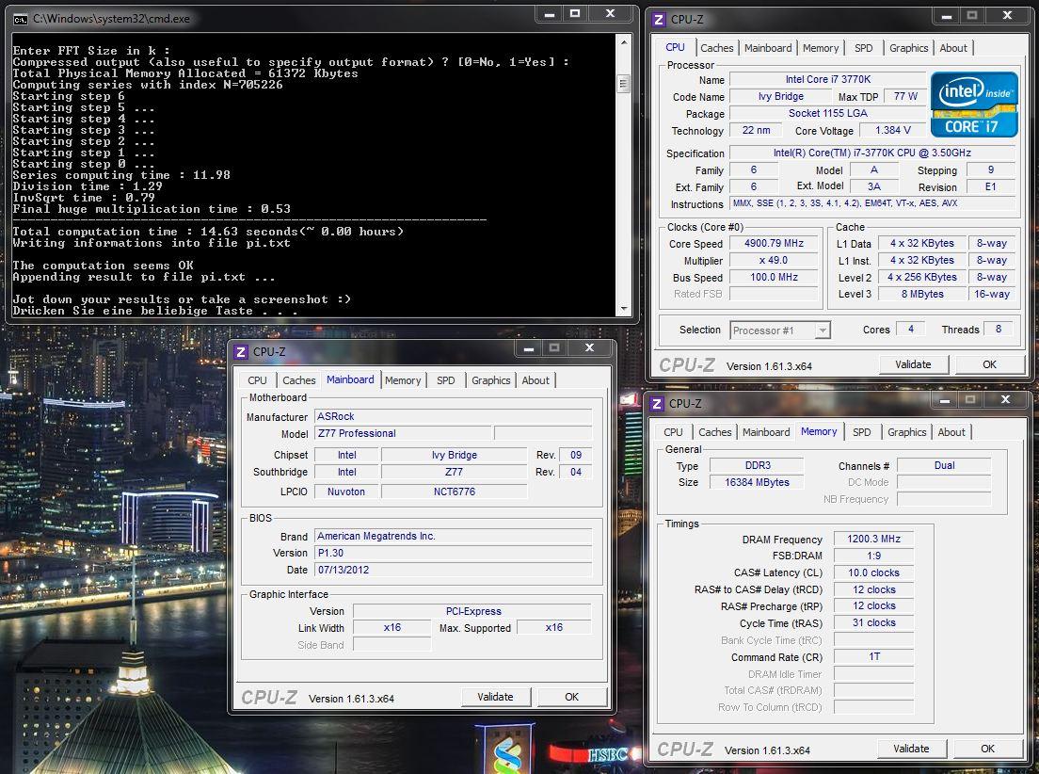Image resolution: width=1039 pixels, height=774 pixels.
Task: Click the DRAM Frequency value 1200.3 MHz
Action: [874, 540]
